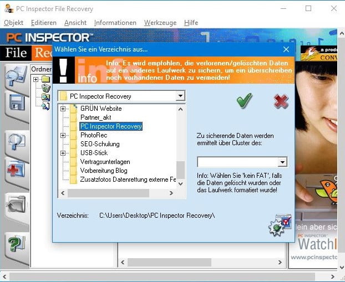Select the PhotoRec folder
Viewport: 345px width, 282px height.
(x=94, y=135)
